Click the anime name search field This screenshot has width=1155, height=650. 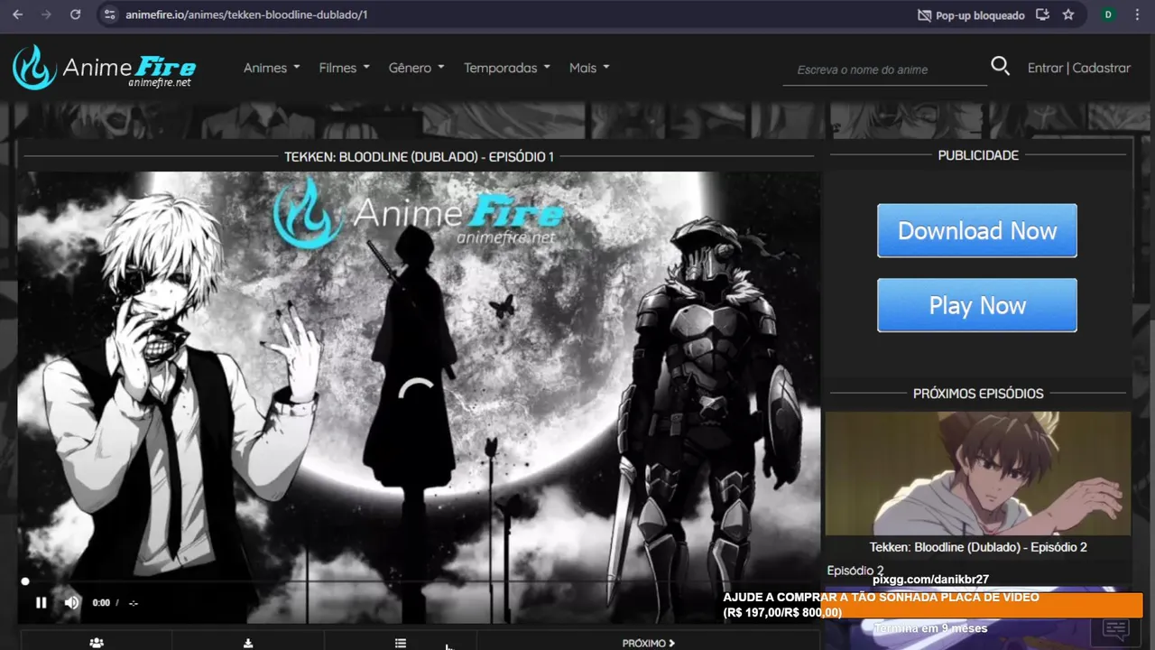tap(884, 70)
